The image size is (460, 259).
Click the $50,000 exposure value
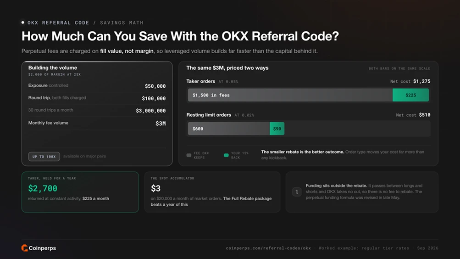click(x=155, y=86)
